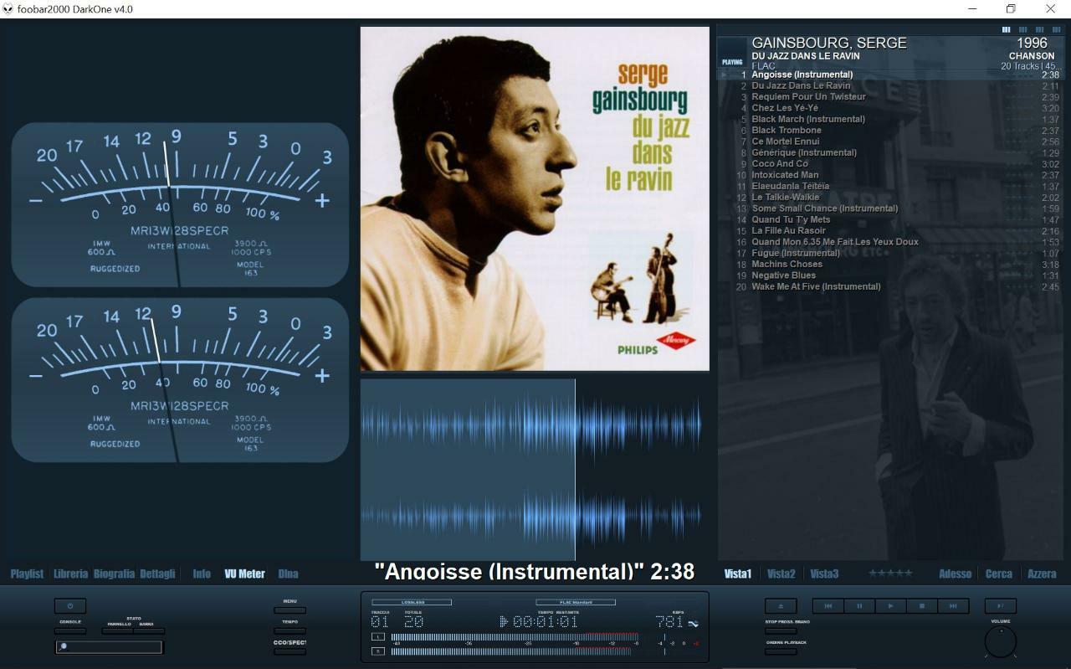Click the upper VU meter

click(180, 205)
